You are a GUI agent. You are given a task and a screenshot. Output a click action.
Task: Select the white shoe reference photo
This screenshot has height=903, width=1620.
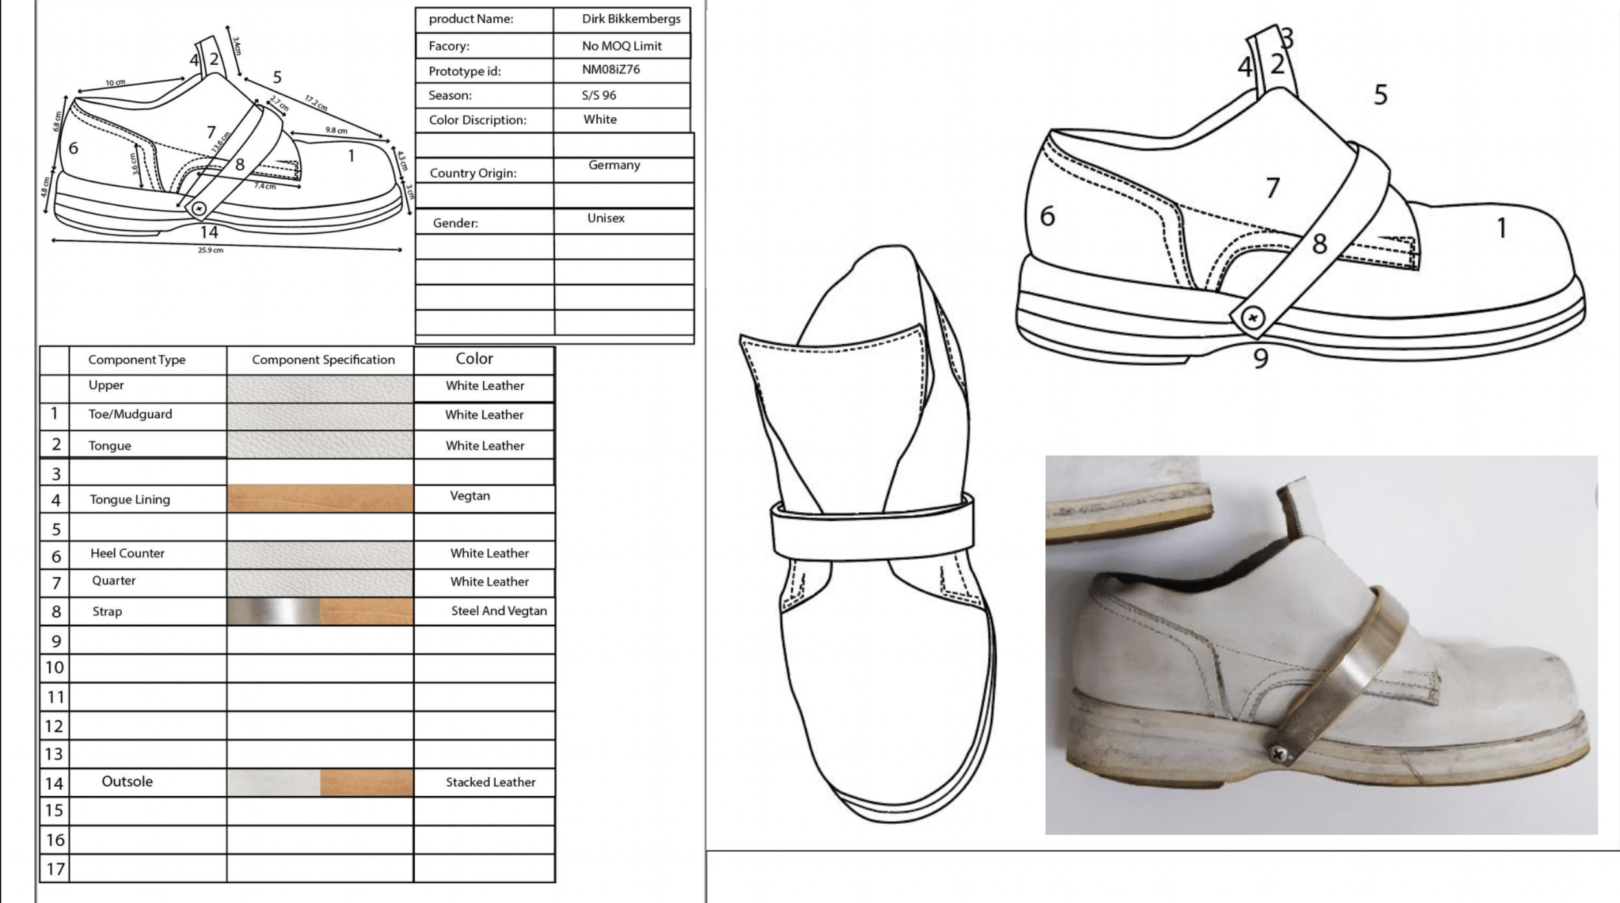(x=1321, y=645)
